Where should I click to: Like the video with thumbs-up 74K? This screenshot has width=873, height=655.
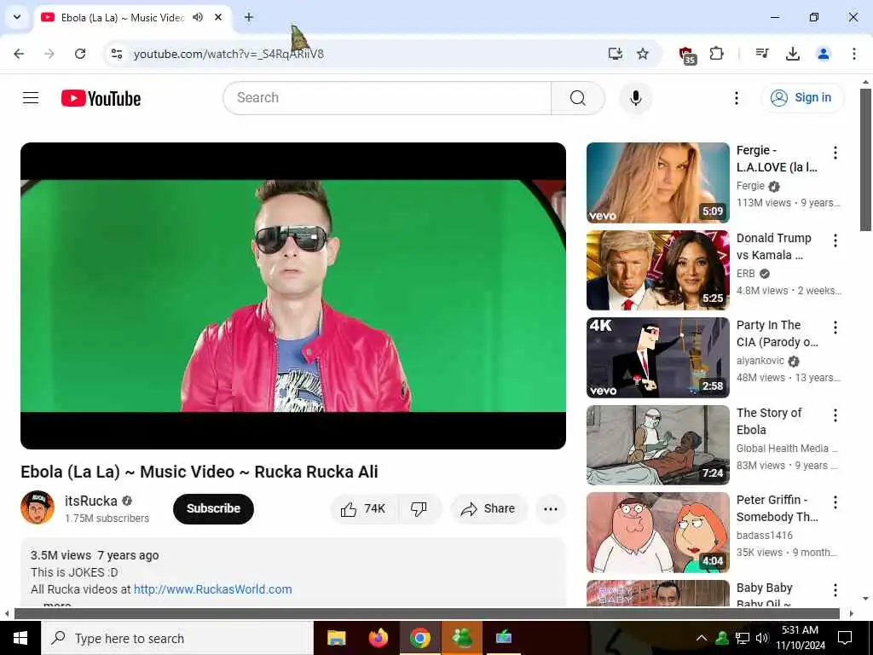pyautogui.click(x=363, y=508)
